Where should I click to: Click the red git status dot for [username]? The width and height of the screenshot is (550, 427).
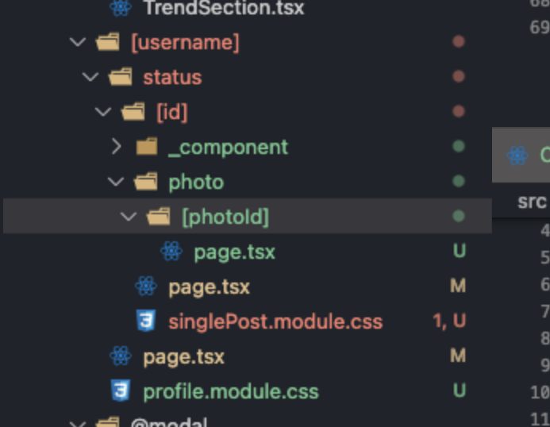coord(459,41)
